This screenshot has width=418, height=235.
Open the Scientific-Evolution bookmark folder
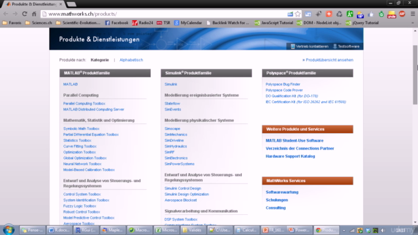coord(78,23)
